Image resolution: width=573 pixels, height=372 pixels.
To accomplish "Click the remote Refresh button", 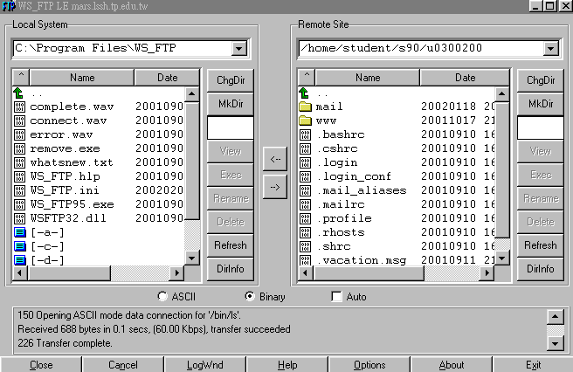I will tap(540, 245).
